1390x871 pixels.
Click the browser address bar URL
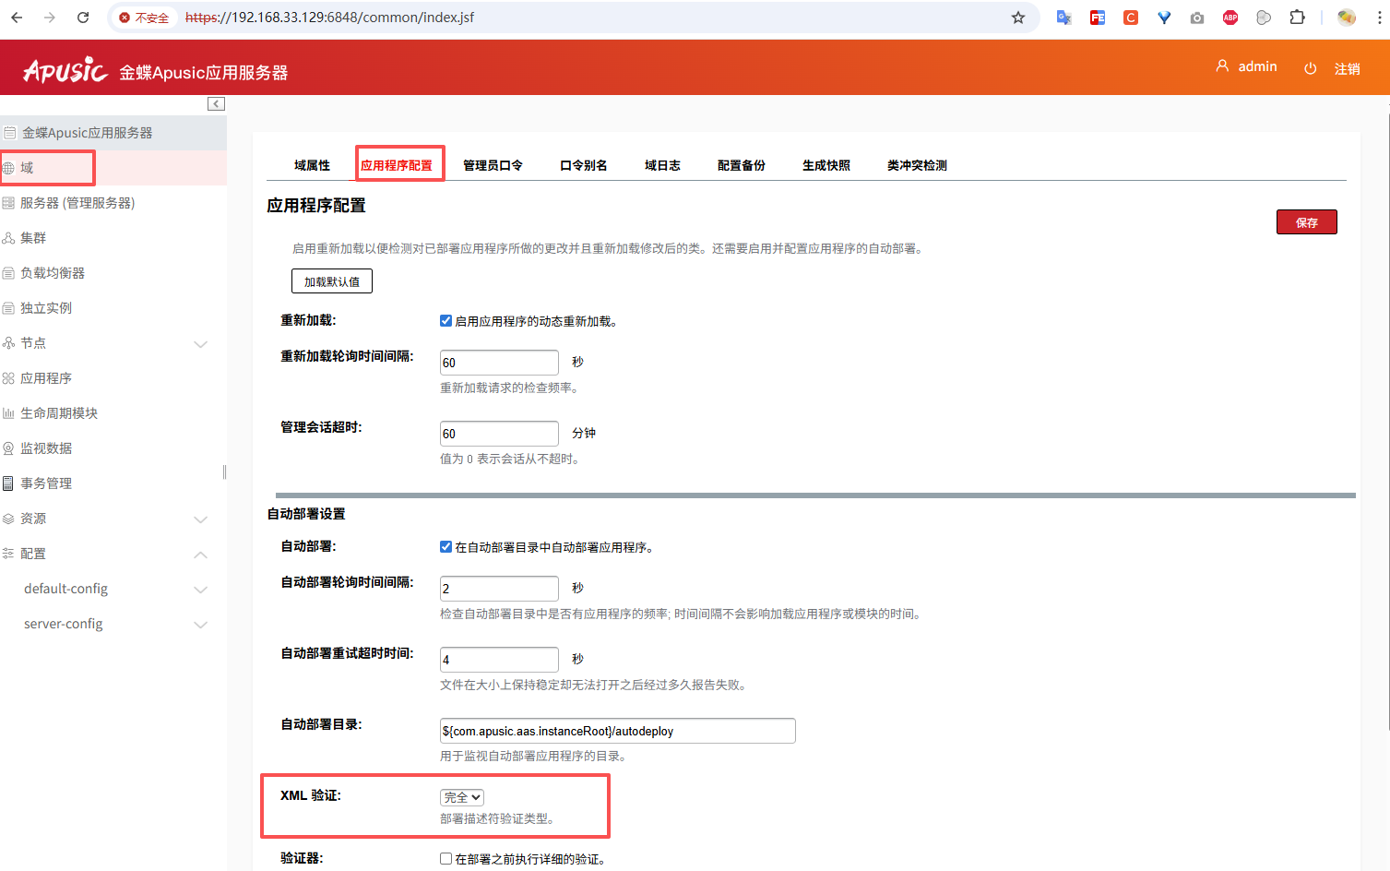click(x=329, y=18)
